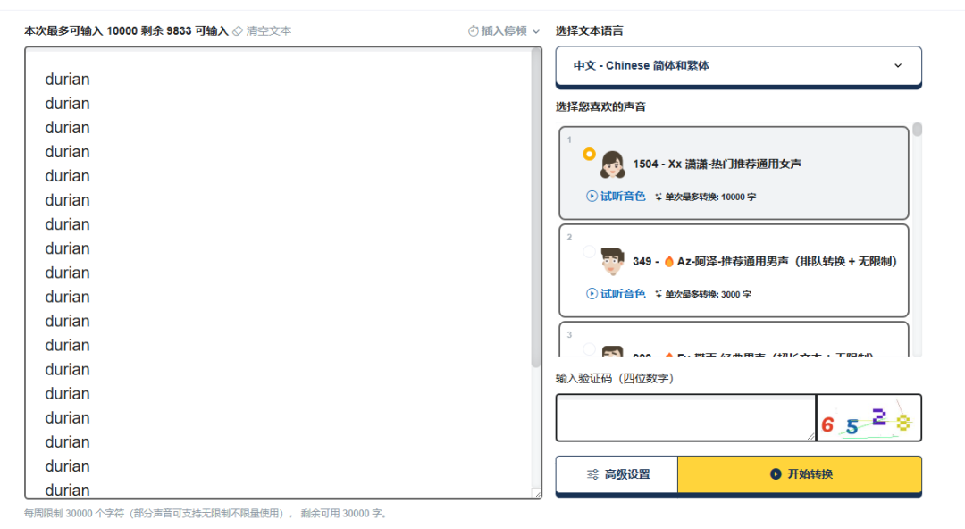Click the weekly limit 30000 notice text

[206, 513]
